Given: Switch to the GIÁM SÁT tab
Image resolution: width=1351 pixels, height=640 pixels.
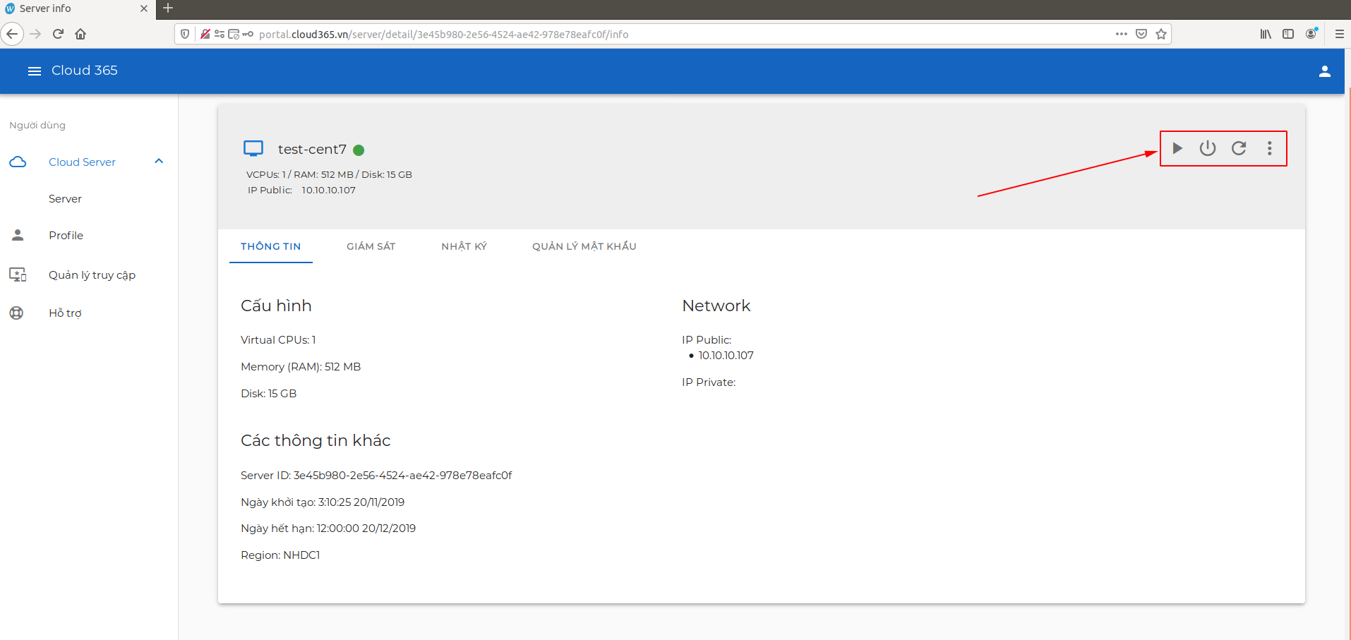Looking at the screenshot, I should tap(371, 246).
